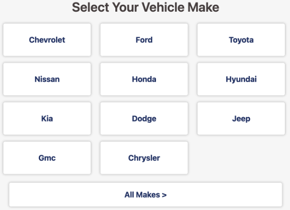This screenshot has height=210, width=290.
Task: Click the 'Select Your Vehicle Make' heading
Action: [145, 7]
